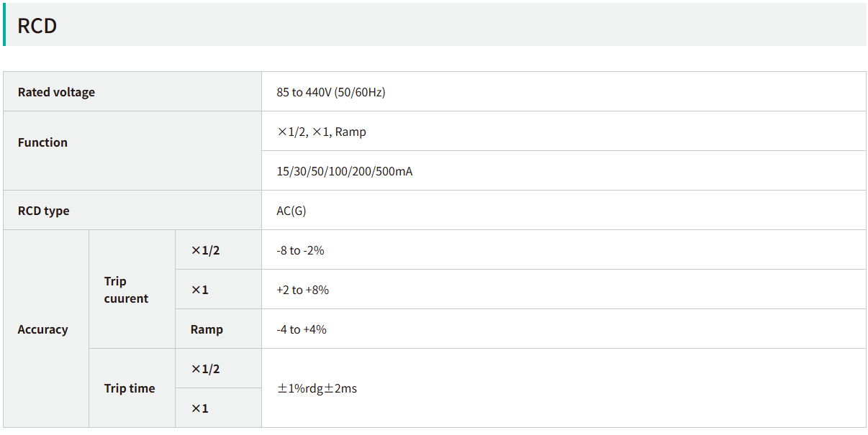Click the ×1/2, ×1, Ramp function value
This screenshot has height=435, width=868.
point(322,132)
